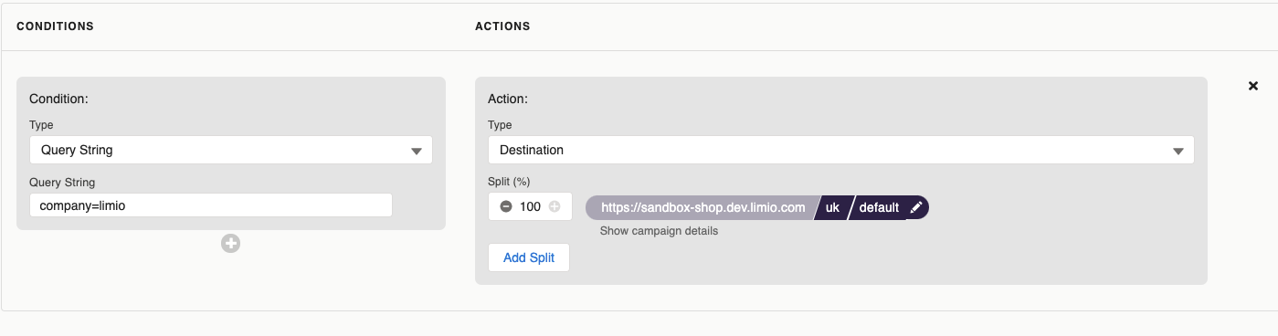Edit the destination using the pencil icon
Image resolution: width=1278 pixels, height=336 pixels.
click(x=916, y=207)
